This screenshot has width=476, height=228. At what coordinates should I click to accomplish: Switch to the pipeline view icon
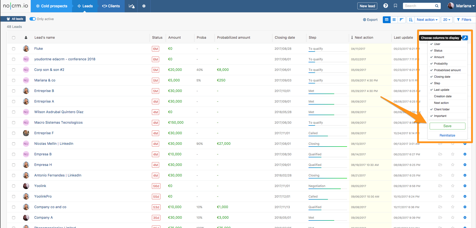tap(402, 20)
